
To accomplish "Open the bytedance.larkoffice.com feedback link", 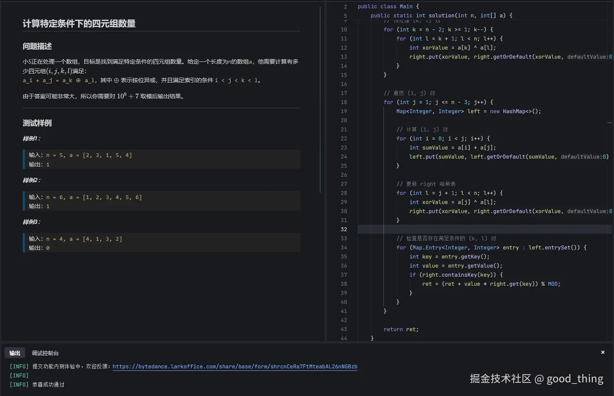I will pos(235,366).
